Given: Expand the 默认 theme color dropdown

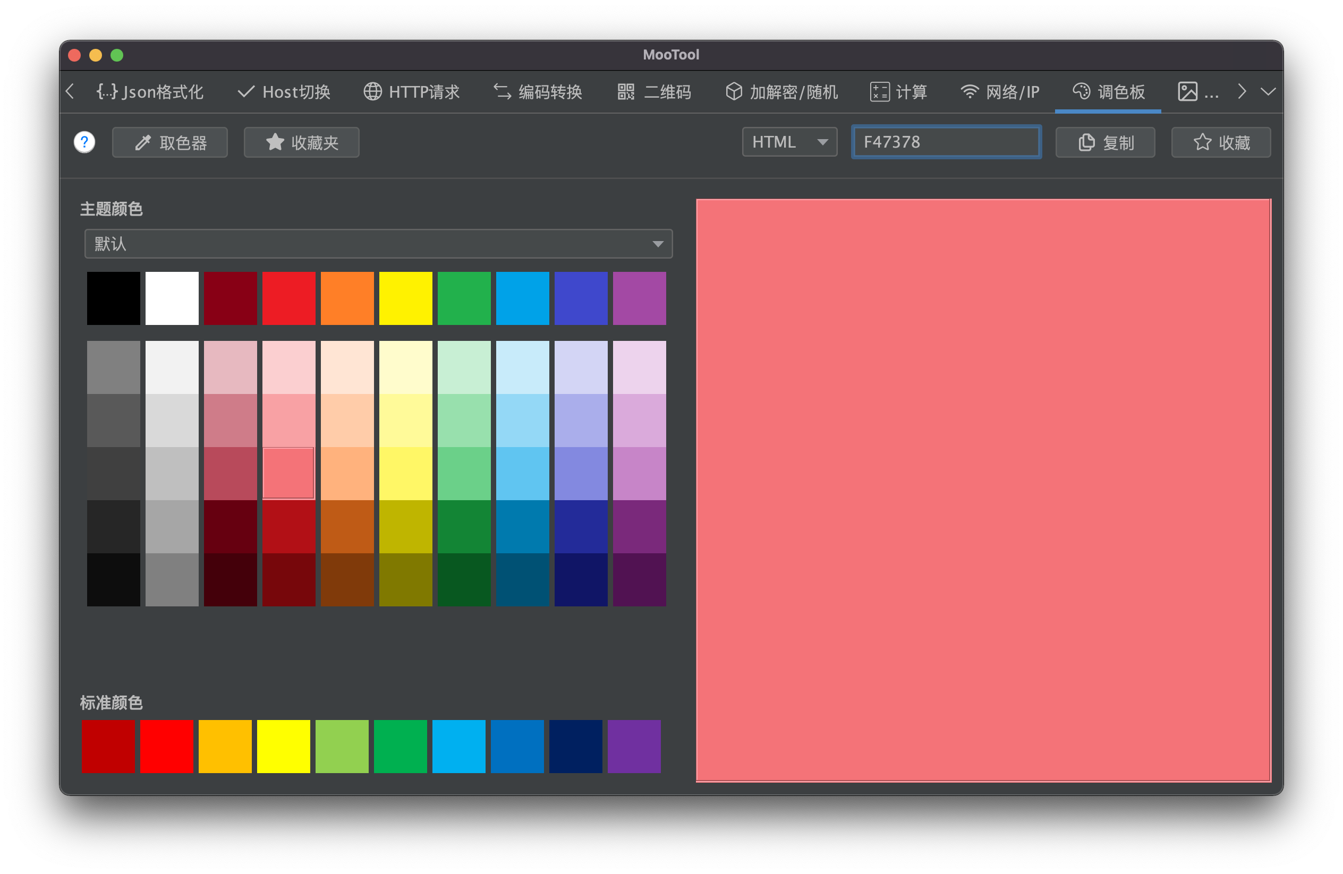Looking at the screenshot, I should point(378,244).
